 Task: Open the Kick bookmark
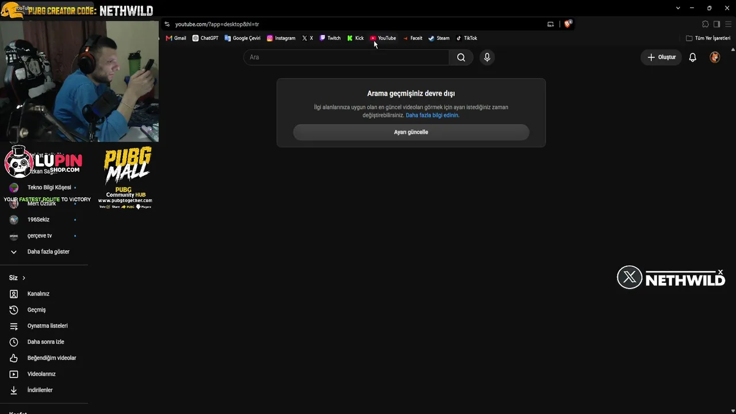(x=355, y=39)
